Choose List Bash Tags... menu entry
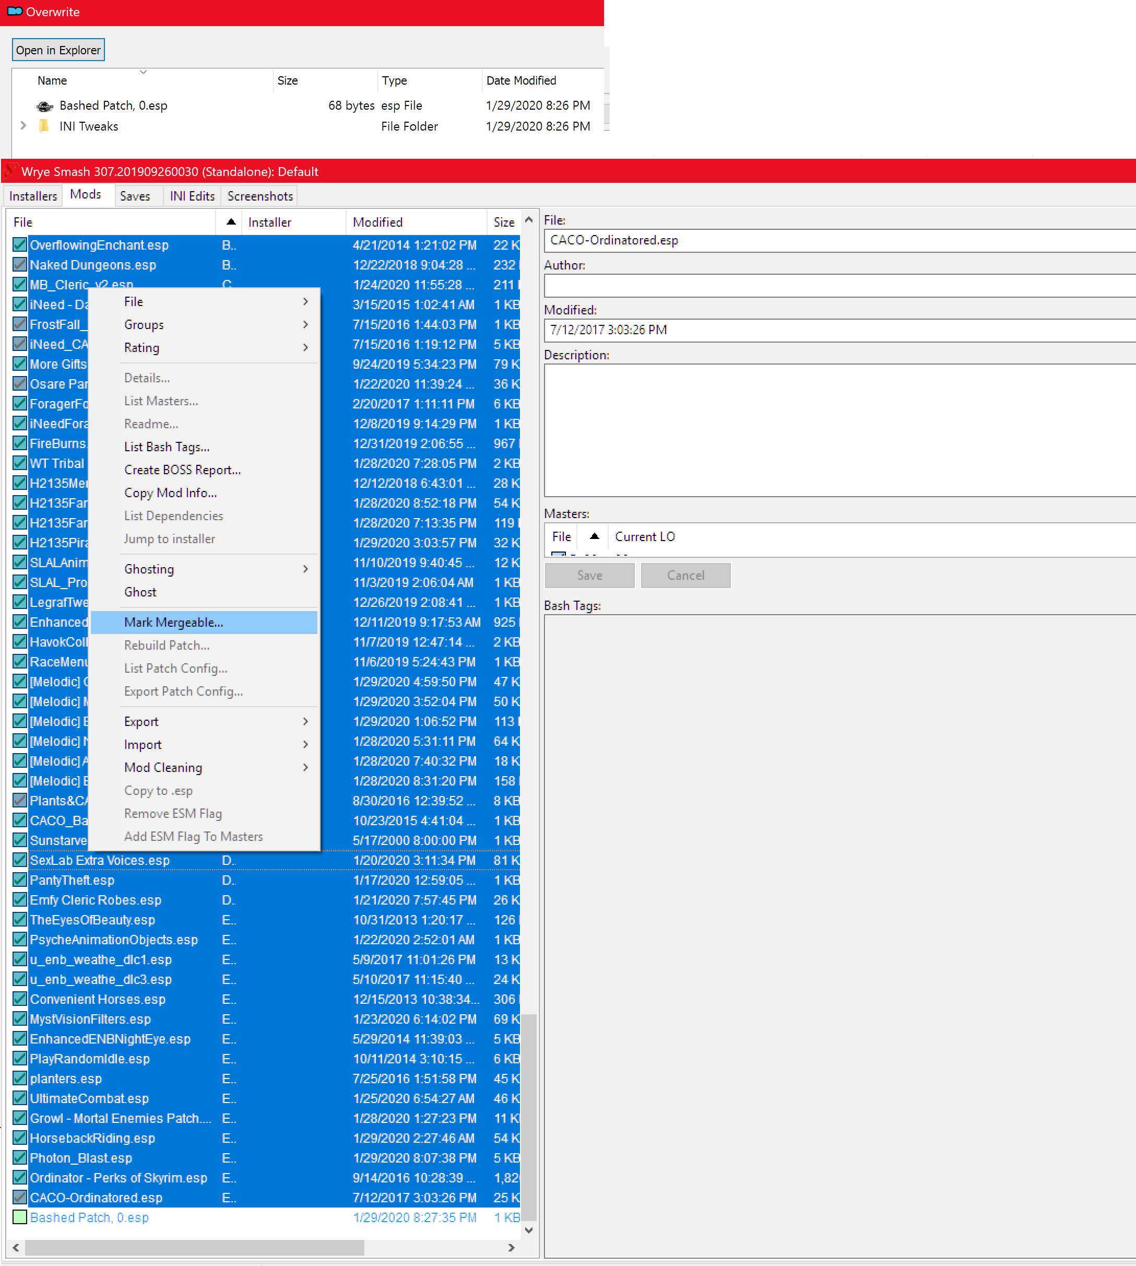This screenshot has width=1136, height=1266. pos(204,447)
